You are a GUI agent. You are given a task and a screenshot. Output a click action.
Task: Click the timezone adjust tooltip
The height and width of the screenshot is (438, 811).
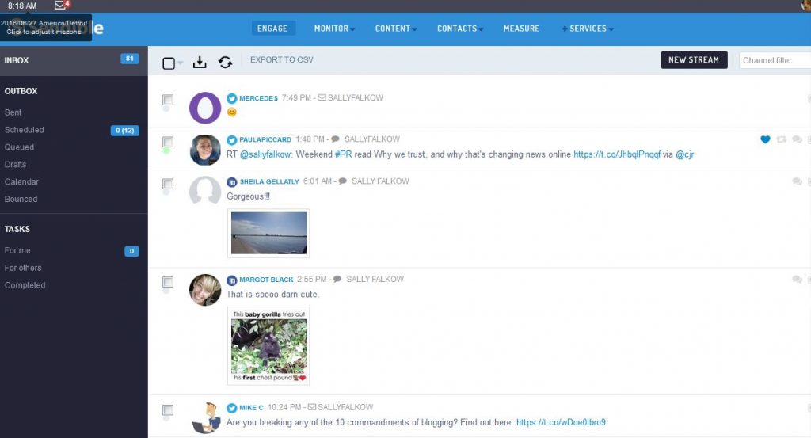pyautogui.click(x=44, y=28)
